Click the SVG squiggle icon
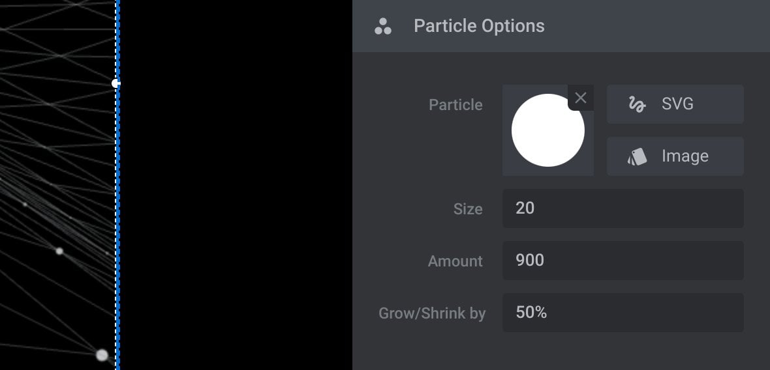 click(637, 104)
